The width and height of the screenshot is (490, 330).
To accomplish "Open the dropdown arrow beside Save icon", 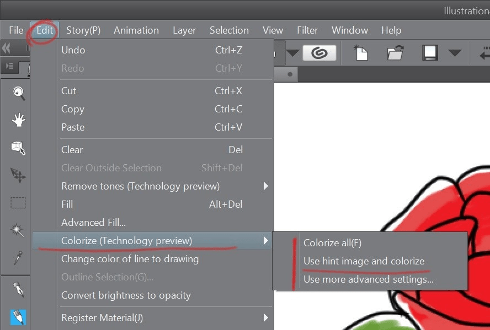I will point(455,53).
